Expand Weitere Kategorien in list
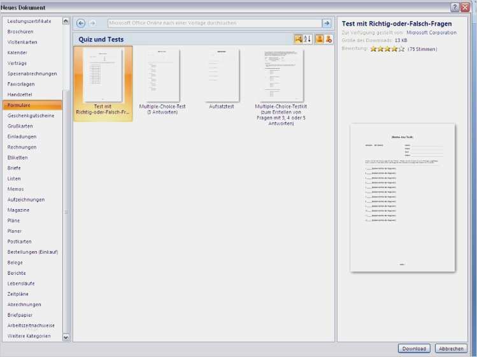The image size is (477, 357). point(29,336)
